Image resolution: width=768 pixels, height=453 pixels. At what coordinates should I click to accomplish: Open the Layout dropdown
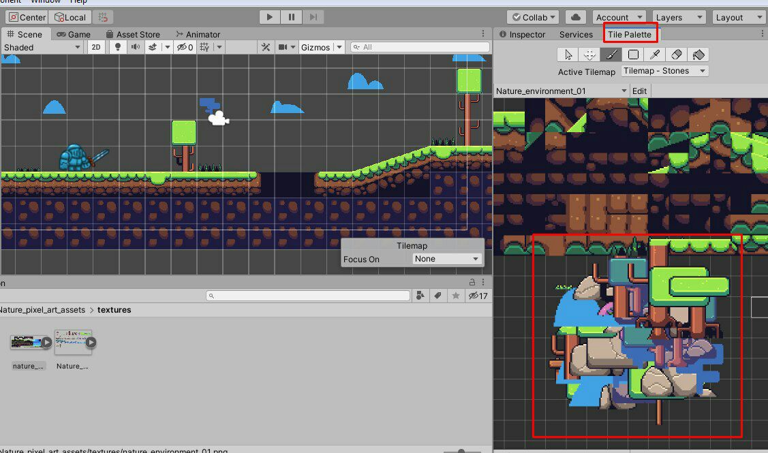click(x=739, y=17)
